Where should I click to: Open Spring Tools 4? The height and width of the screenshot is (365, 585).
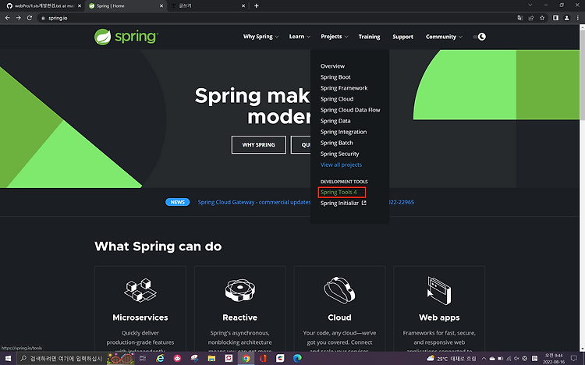(x=339, y=192)
